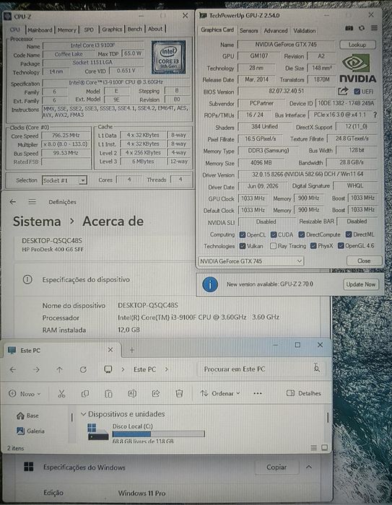Click GPU-Z refresh icon
The image size is (392, 505).
pos(362,28)
